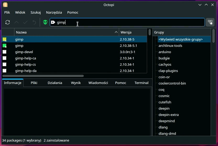218x146 pixels.
Task: Click status icon of gimp-help-da row
Action: (x=4, y=71)
